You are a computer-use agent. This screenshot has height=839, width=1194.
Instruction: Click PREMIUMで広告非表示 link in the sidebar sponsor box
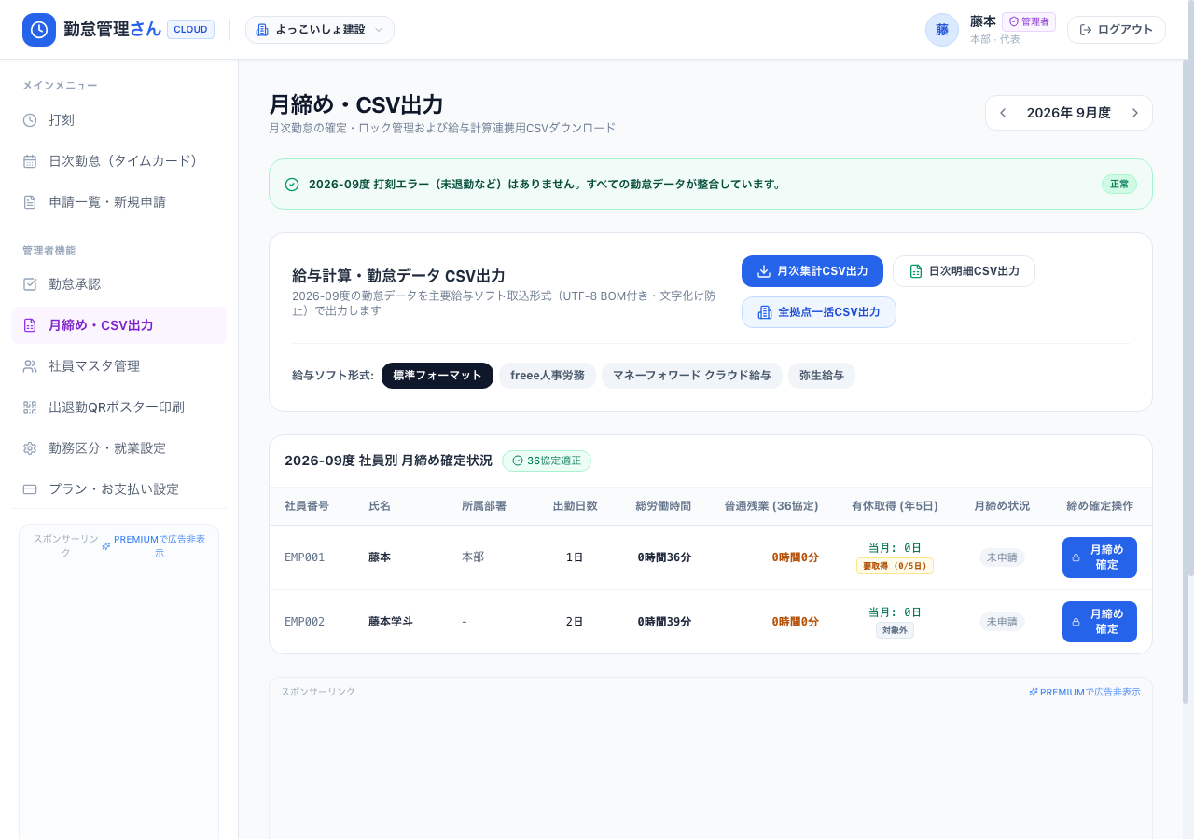tap(153, 545)
